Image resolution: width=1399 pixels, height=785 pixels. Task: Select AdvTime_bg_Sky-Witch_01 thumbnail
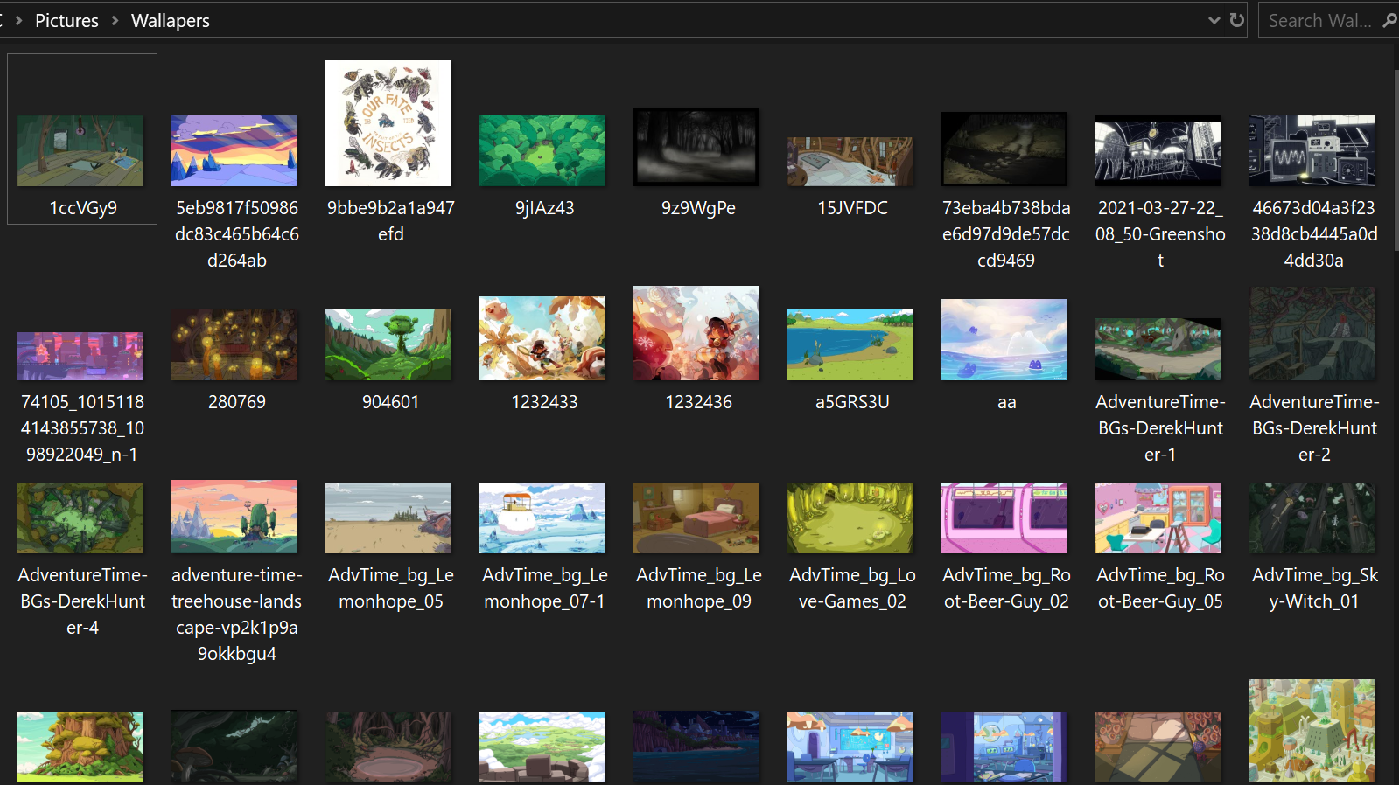coord(1312,518)
